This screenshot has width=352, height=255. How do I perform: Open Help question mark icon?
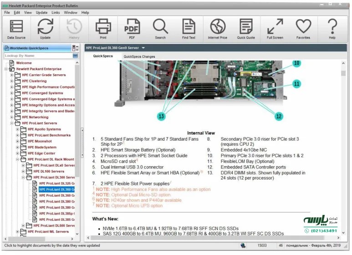coord(332,29)
